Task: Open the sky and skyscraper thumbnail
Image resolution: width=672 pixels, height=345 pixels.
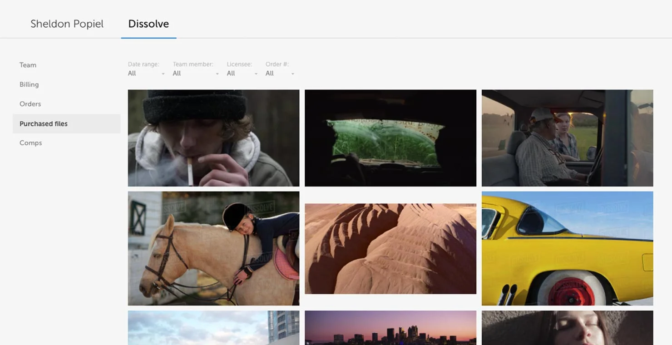Action: [213, 328]
